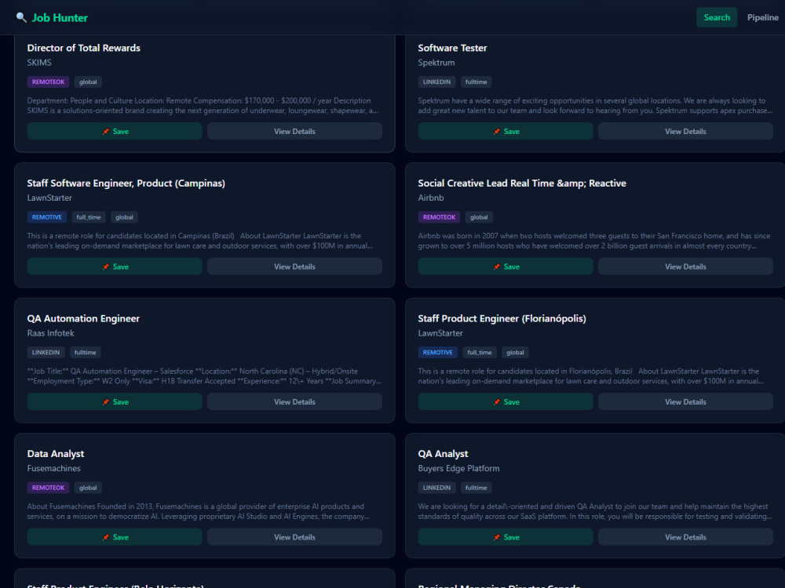Switch to the Search tab
Screen dimensions: 785x588
tap(717, 17)
